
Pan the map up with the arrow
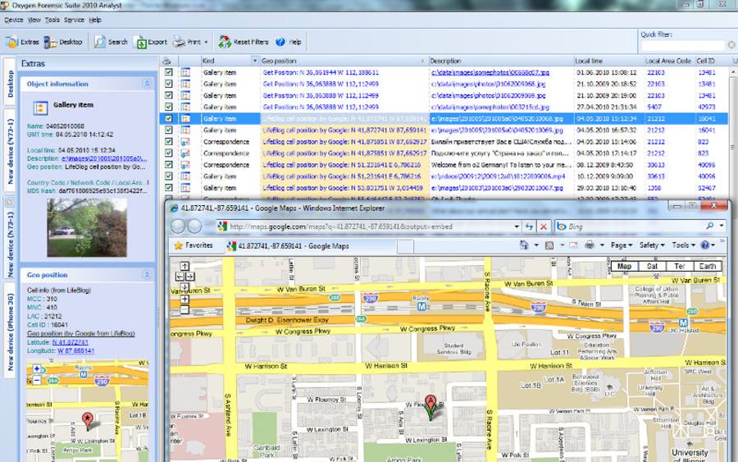click(184, 266)
